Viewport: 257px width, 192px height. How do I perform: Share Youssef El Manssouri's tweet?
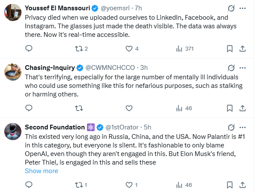click(x=242, y=49)
